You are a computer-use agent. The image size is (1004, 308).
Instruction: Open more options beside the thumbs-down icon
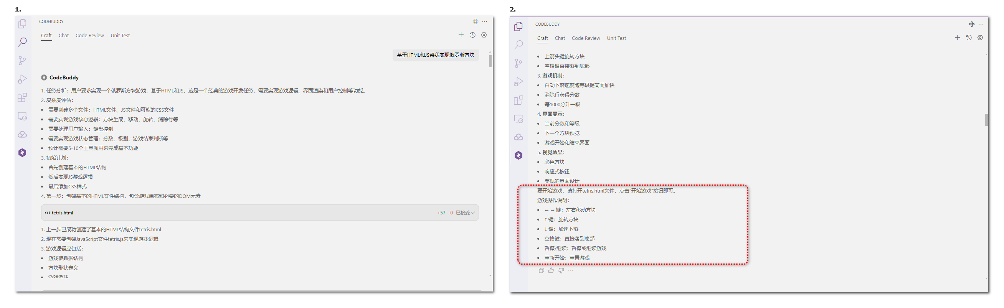pyautogui.click(x=571, y=270)
